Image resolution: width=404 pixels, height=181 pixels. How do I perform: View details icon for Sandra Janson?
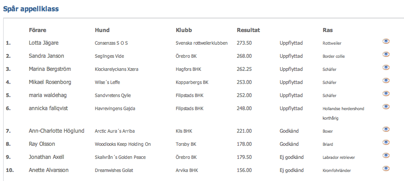pos(386,54)
